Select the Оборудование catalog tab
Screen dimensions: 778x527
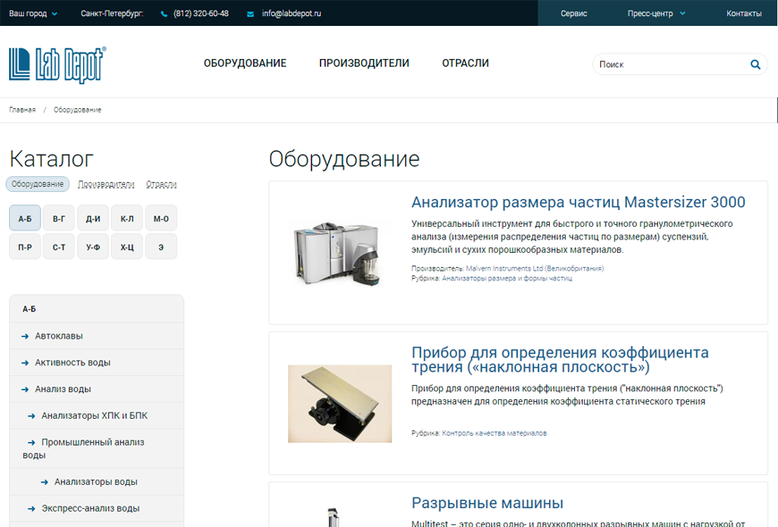click(x=38, y=184)
